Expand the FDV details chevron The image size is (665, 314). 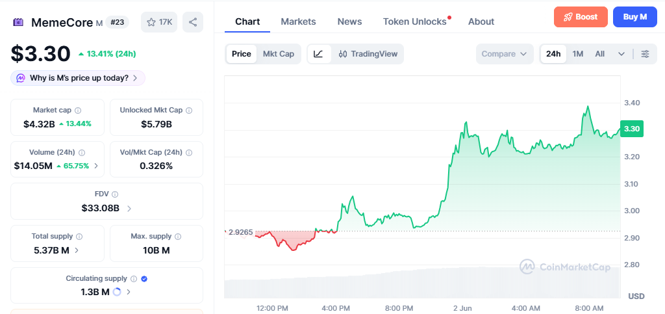click(129, 208)
